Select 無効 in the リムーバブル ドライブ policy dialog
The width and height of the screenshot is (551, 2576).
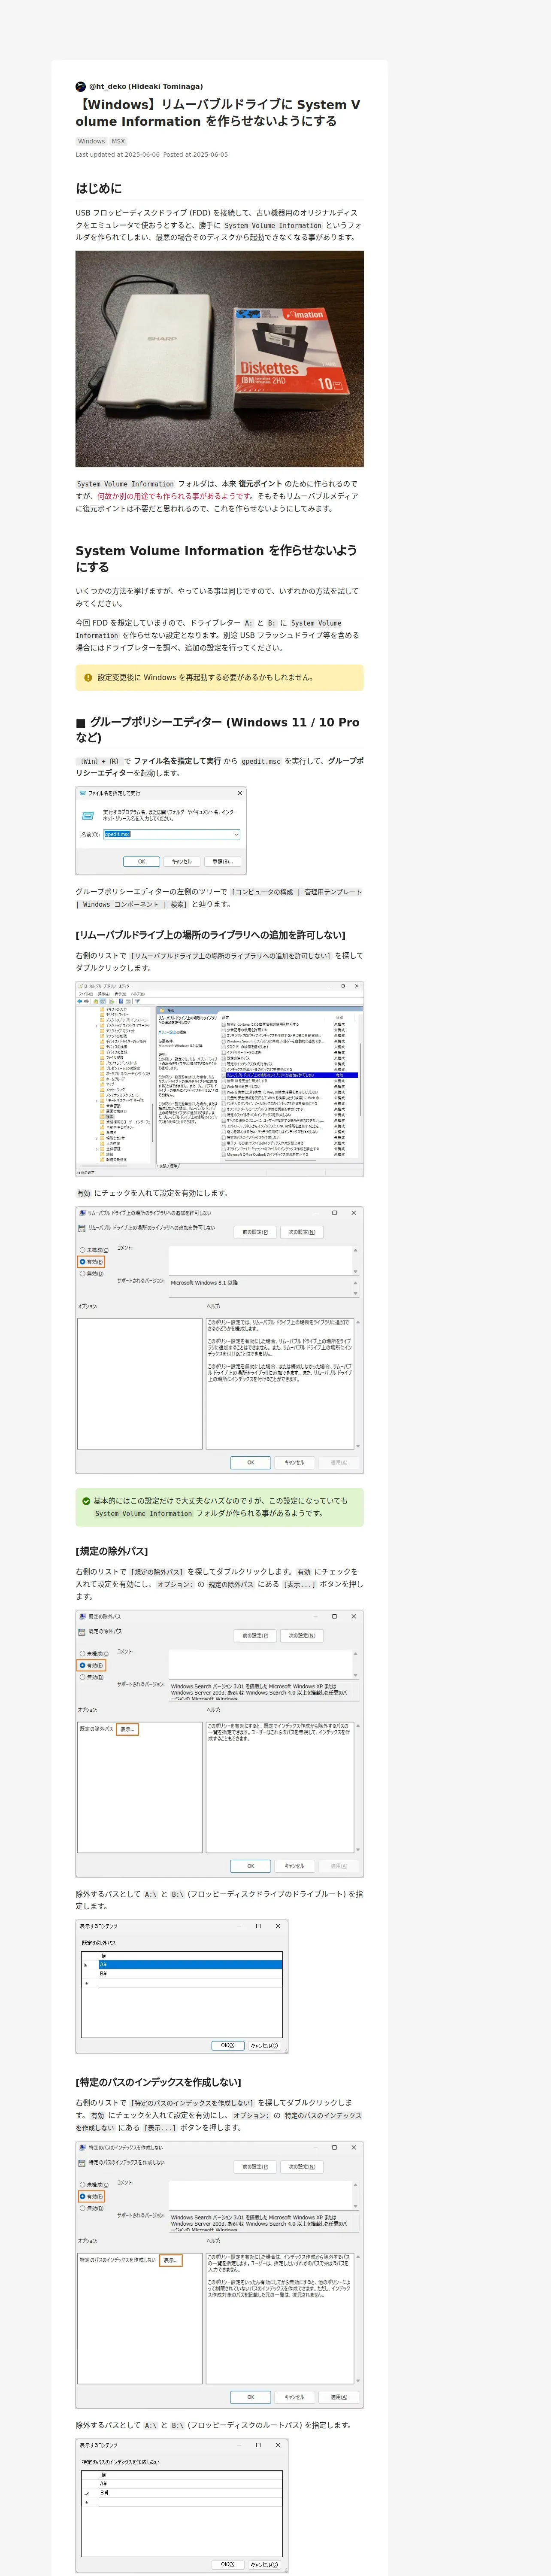tap(91, 1274)
